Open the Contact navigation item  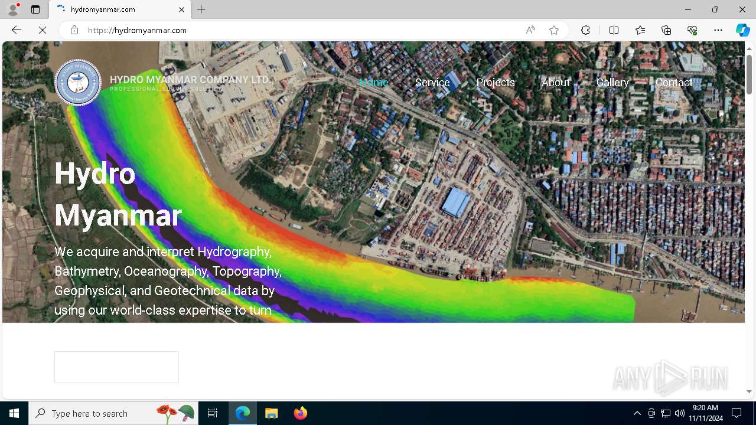(674, 83)
